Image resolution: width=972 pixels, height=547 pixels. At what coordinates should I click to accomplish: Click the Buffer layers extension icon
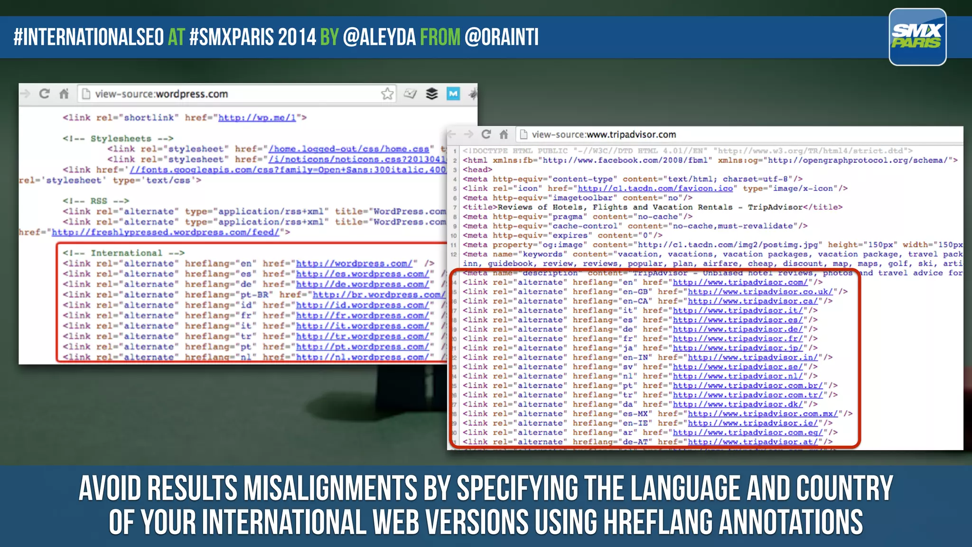tap(432, 94)
